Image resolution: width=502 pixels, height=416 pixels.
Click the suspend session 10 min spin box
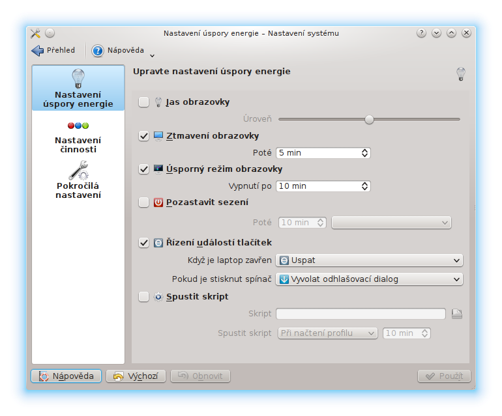[x=303, y=223]
